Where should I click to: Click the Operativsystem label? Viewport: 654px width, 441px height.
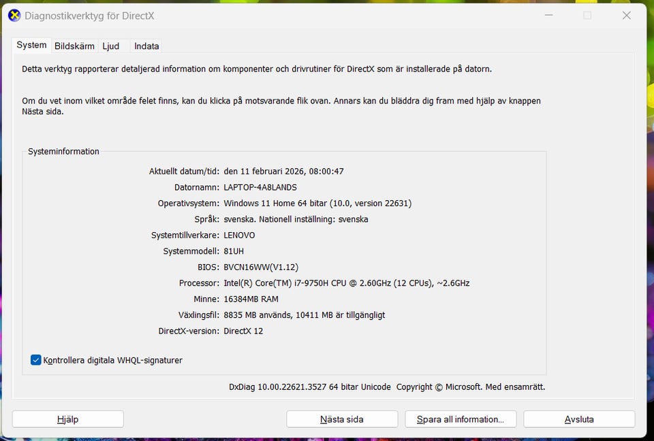coord(189,203)
